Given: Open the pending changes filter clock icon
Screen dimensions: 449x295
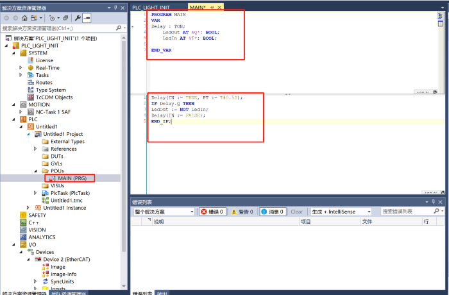Looking at the screenshot, I should click(x=52, y=18).
